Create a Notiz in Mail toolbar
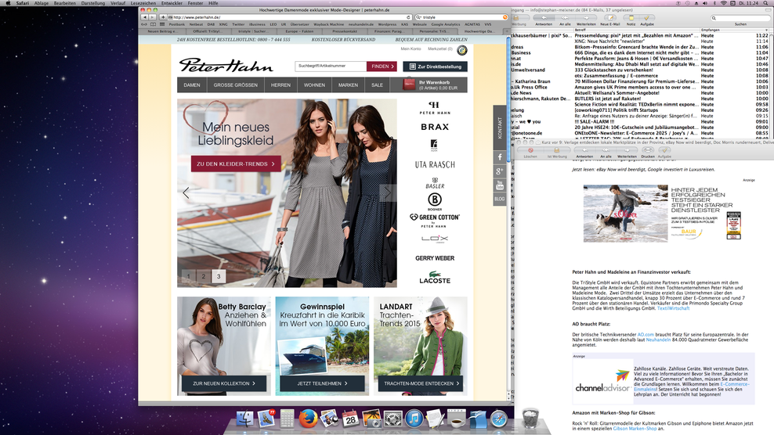 pyautogui.click(x=631, y=18)
